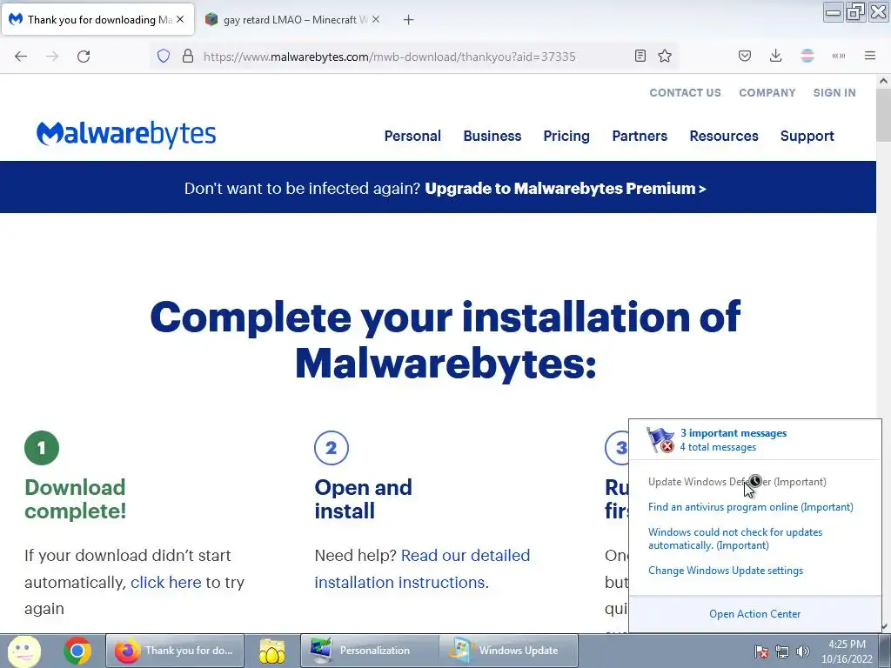This screenshot has width=891, height=668.
Task: Close the Malwarebytes thank you tab
Action: click(180, 19)
